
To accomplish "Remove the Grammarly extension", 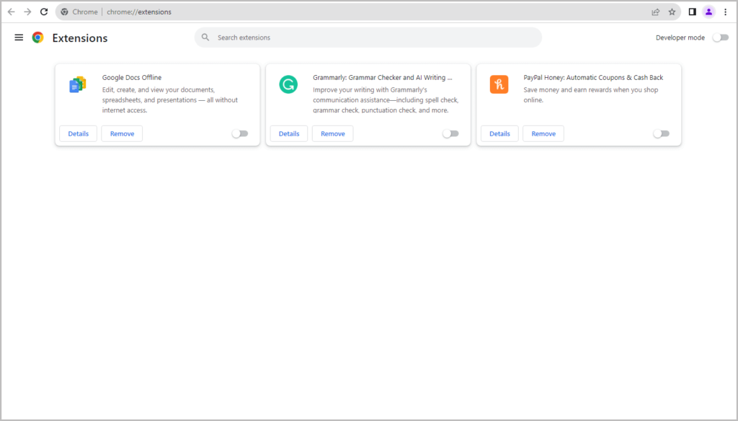I will point(333,134).
